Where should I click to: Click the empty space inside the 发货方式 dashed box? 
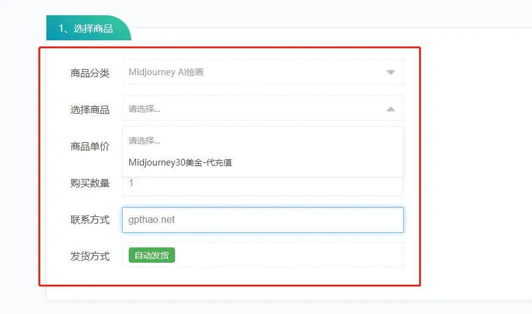click(287, 255)
